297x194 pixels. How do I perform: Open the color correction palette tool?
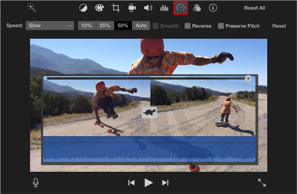pyautogui.click(x=99, y=8)
